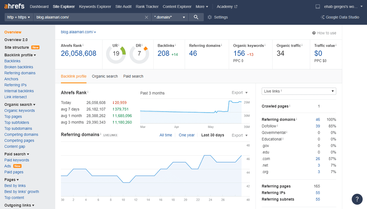Switch to Paid search tab
367x209 pixels.
pyautogui.click(x=133, y=76)
